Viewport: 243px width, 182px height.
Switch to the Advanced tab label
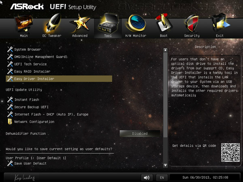point(80,36)
